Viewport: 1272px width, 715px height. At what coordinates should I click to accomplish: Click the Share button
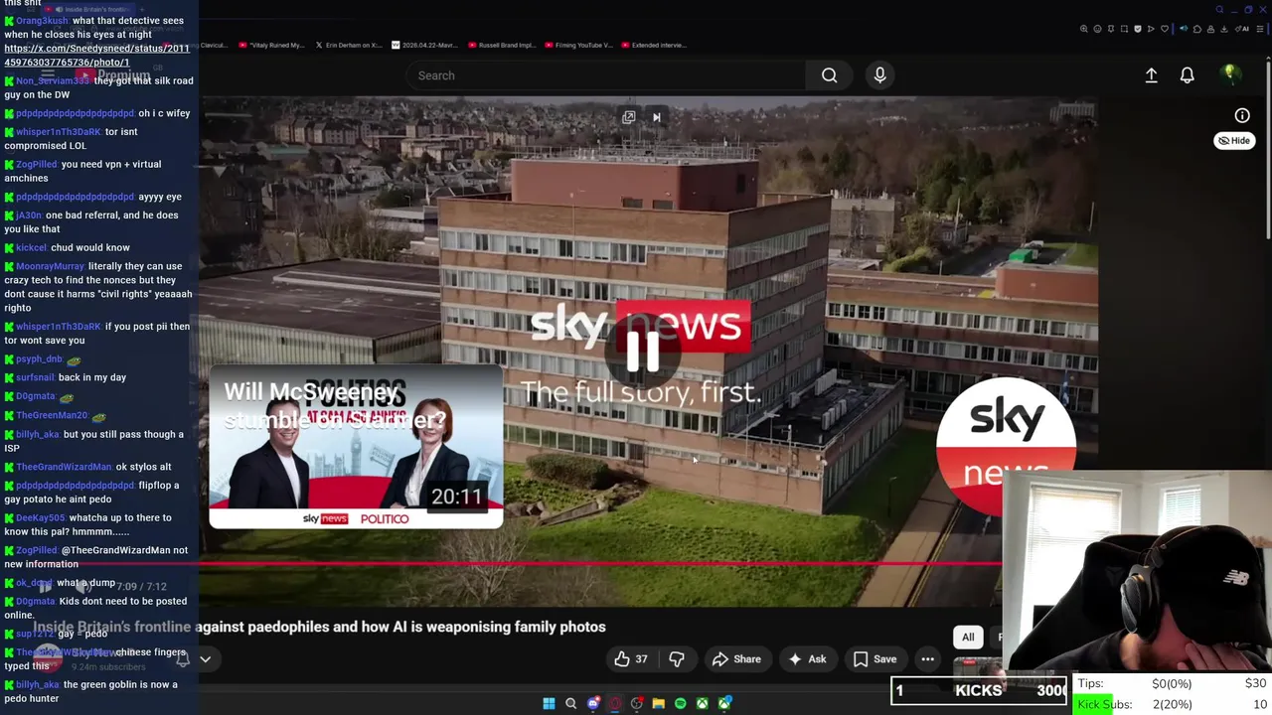coord(736,659)
